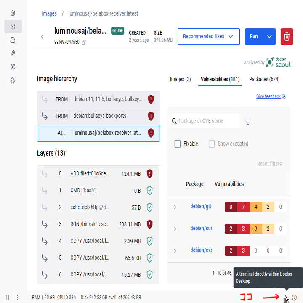303x303 pixels.
Task: Click the debian:bullseye-backports vulnerability shield
Action: coord(151,116)
